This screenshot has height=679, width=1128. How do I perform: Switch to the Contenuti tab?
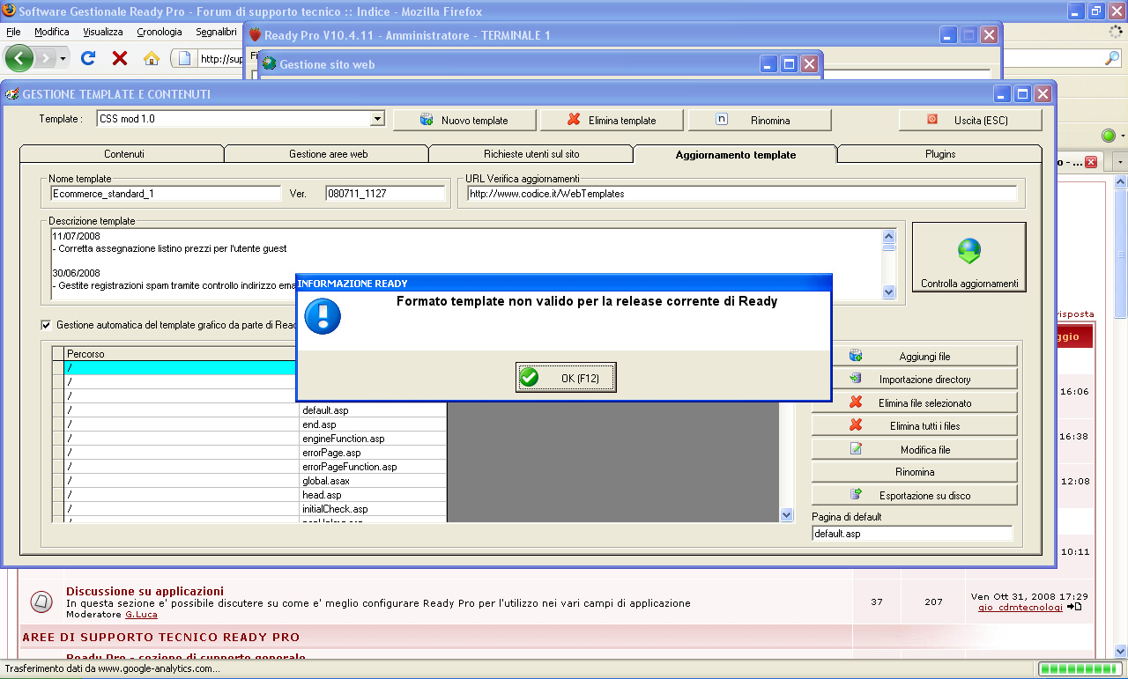tap(123, 154)
